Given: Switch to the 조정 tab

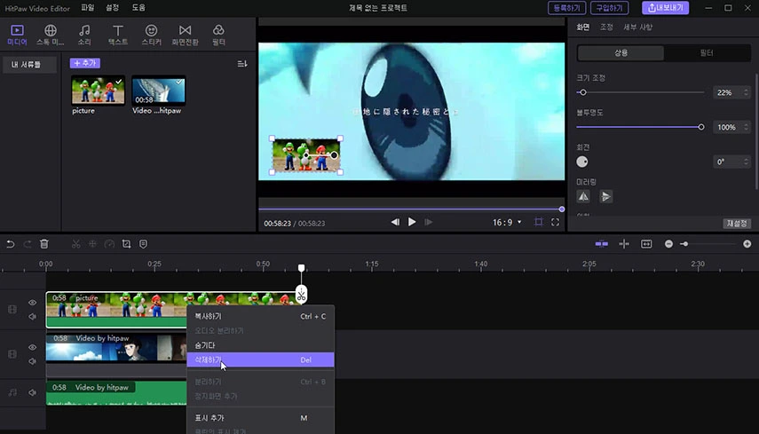Looking at the screenshot, I should (x=606, y=28).
